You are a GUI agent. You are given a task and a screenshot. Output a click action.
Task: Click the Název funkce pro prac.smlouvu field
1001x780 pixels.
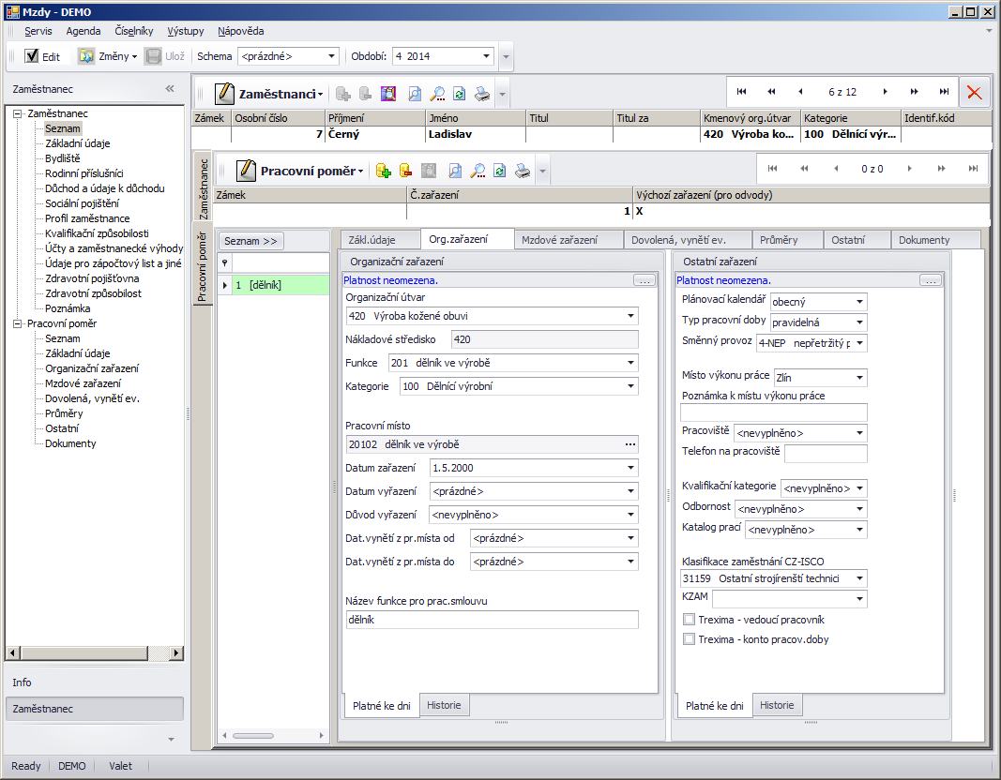[x=492, y=620]
